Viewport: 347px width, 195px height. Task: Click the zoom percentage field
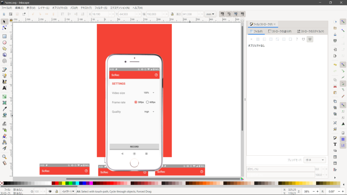tap(306, 192)
